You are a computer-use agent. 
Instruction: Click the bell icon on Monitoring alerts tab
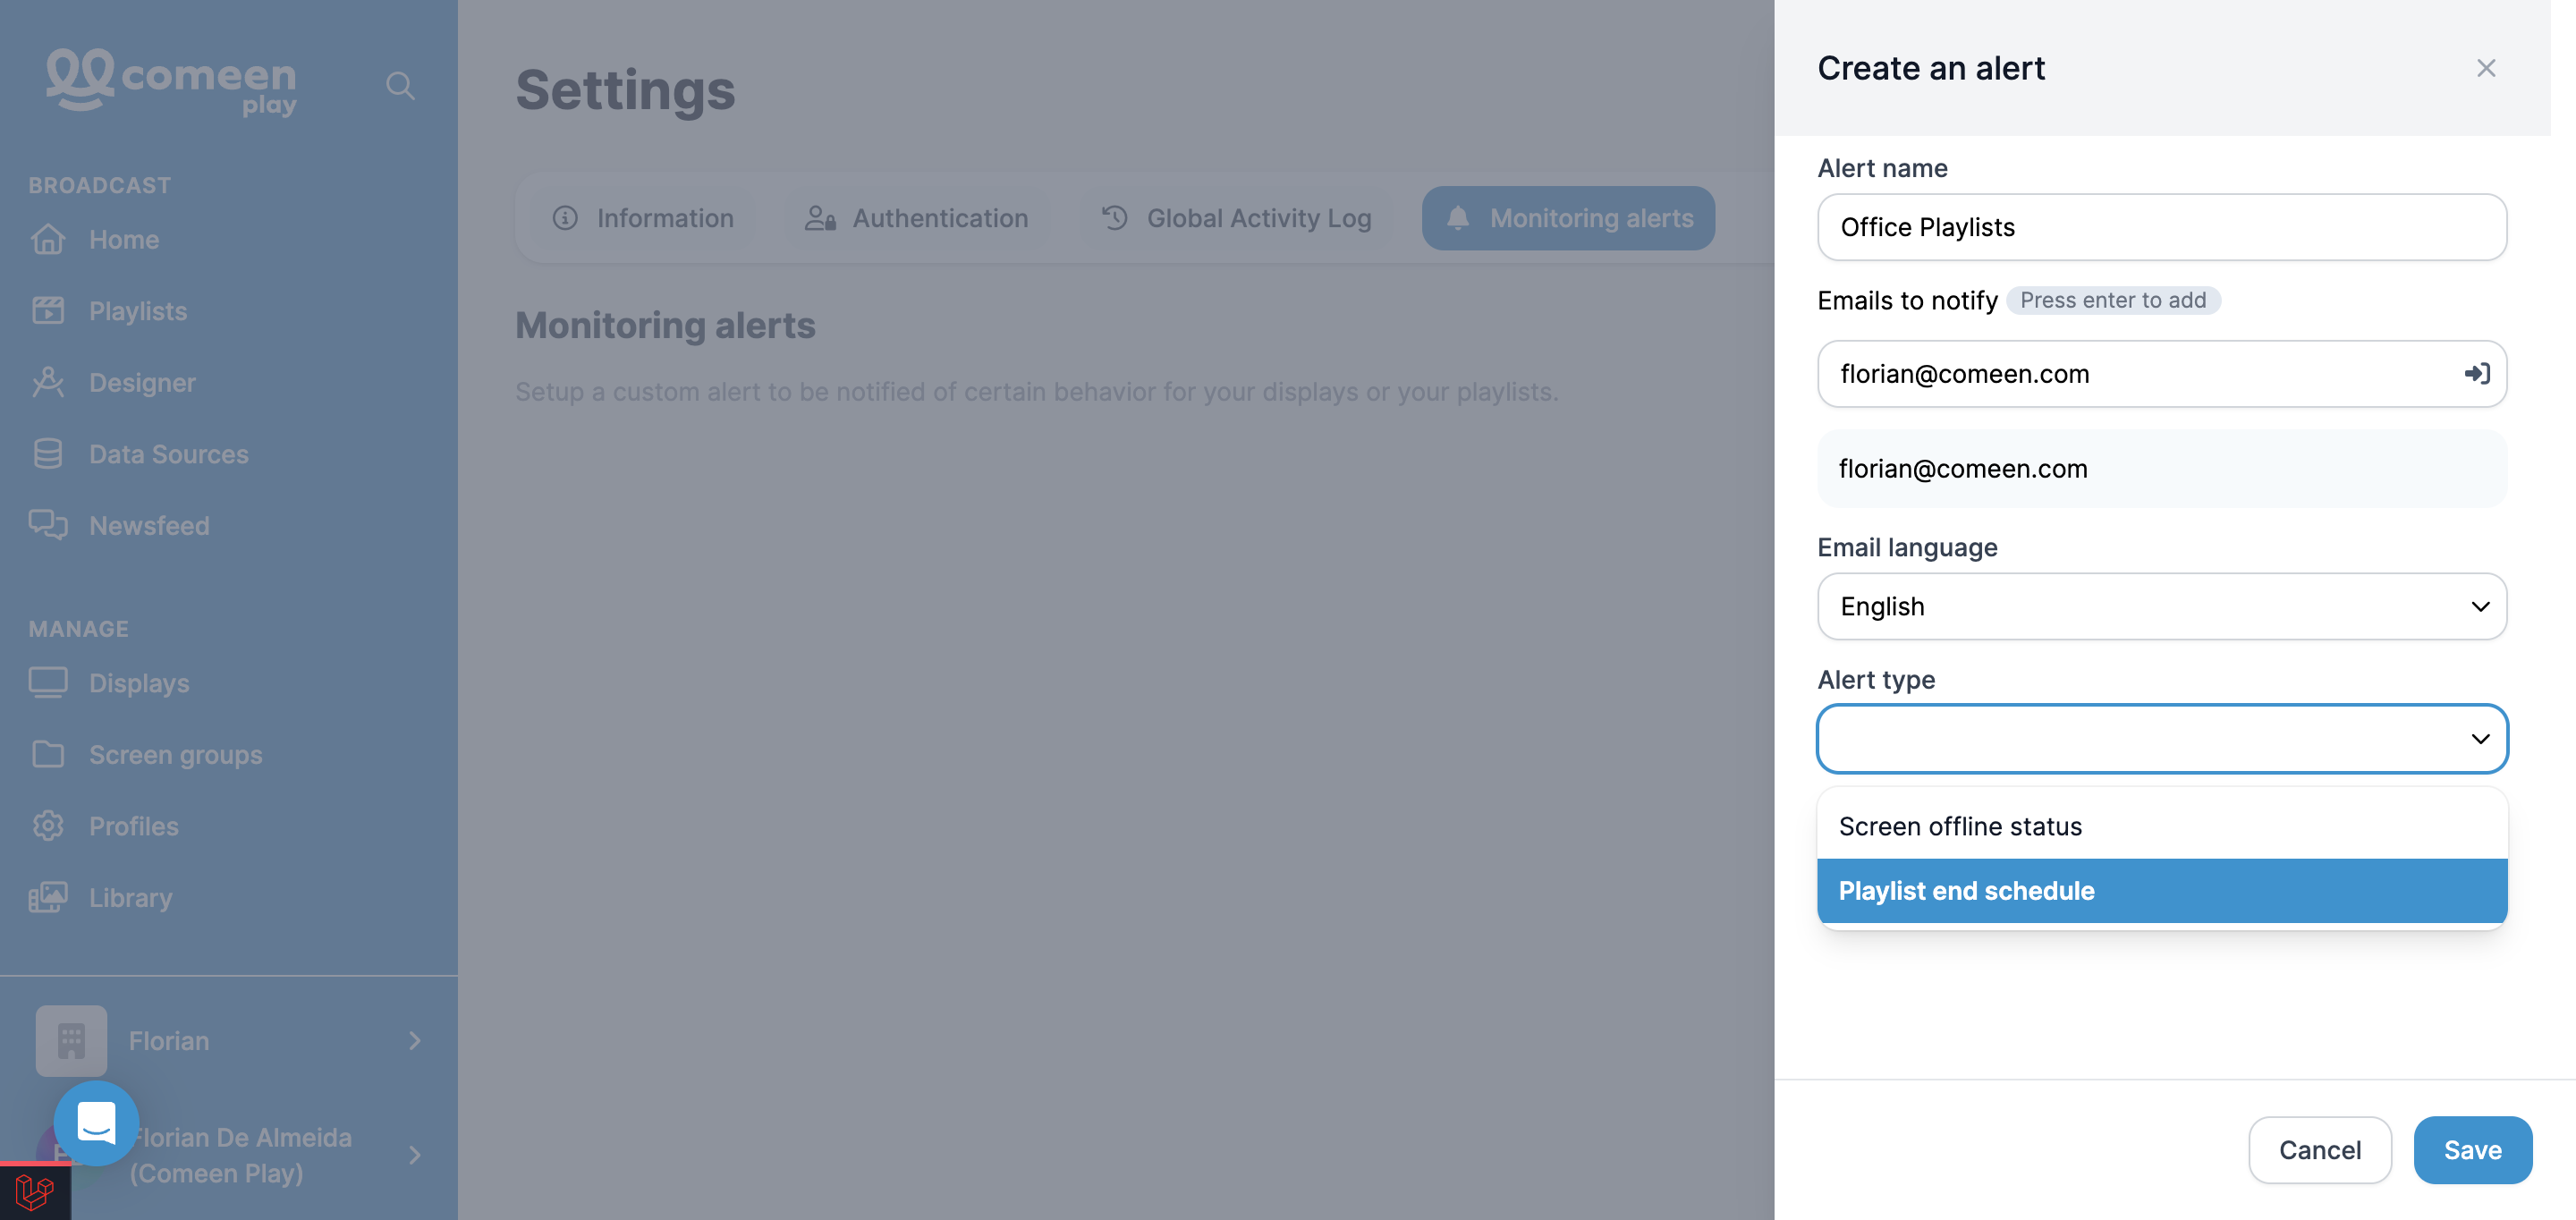click(1458, 218)
